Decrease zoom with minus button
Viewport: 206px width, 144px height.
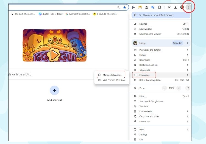[x=164, y=88]
